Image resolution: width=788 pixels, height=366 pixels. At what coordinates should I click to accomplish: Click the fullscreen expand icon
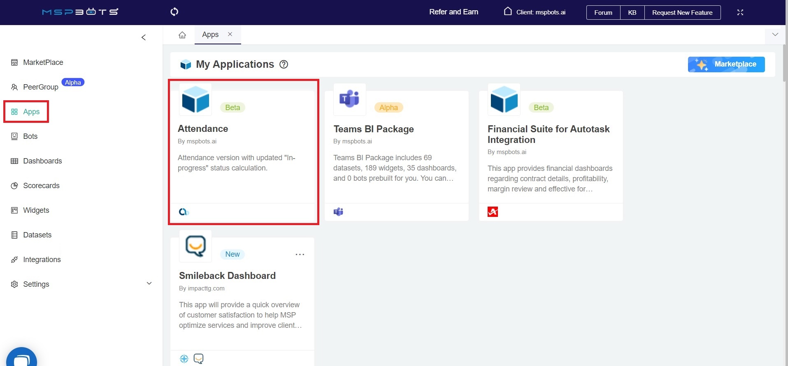740,12
